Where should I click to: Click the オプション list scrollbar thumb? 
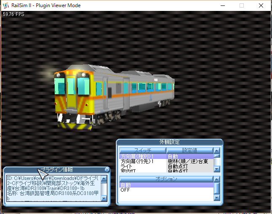217,188
